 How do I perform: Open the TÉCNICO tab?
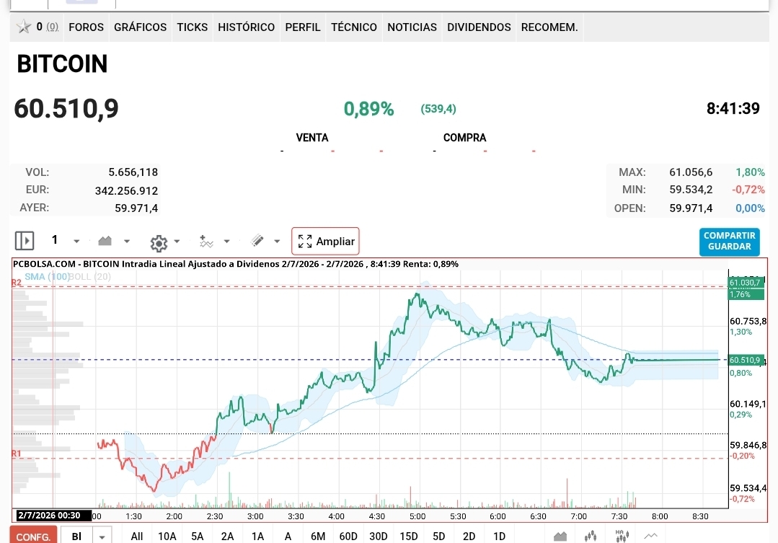click(354, 27)
